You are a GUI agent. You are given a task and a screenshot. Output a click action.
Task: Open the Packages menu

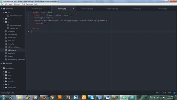(29, 4)
